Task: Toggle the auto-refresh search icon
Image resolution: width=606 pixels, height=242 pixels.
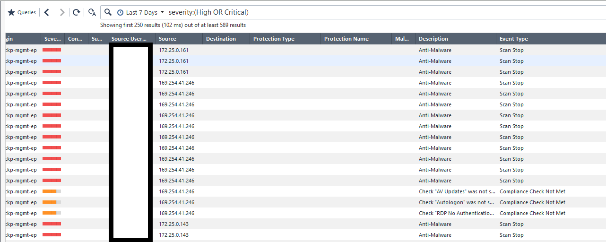Action: [92, 12]
